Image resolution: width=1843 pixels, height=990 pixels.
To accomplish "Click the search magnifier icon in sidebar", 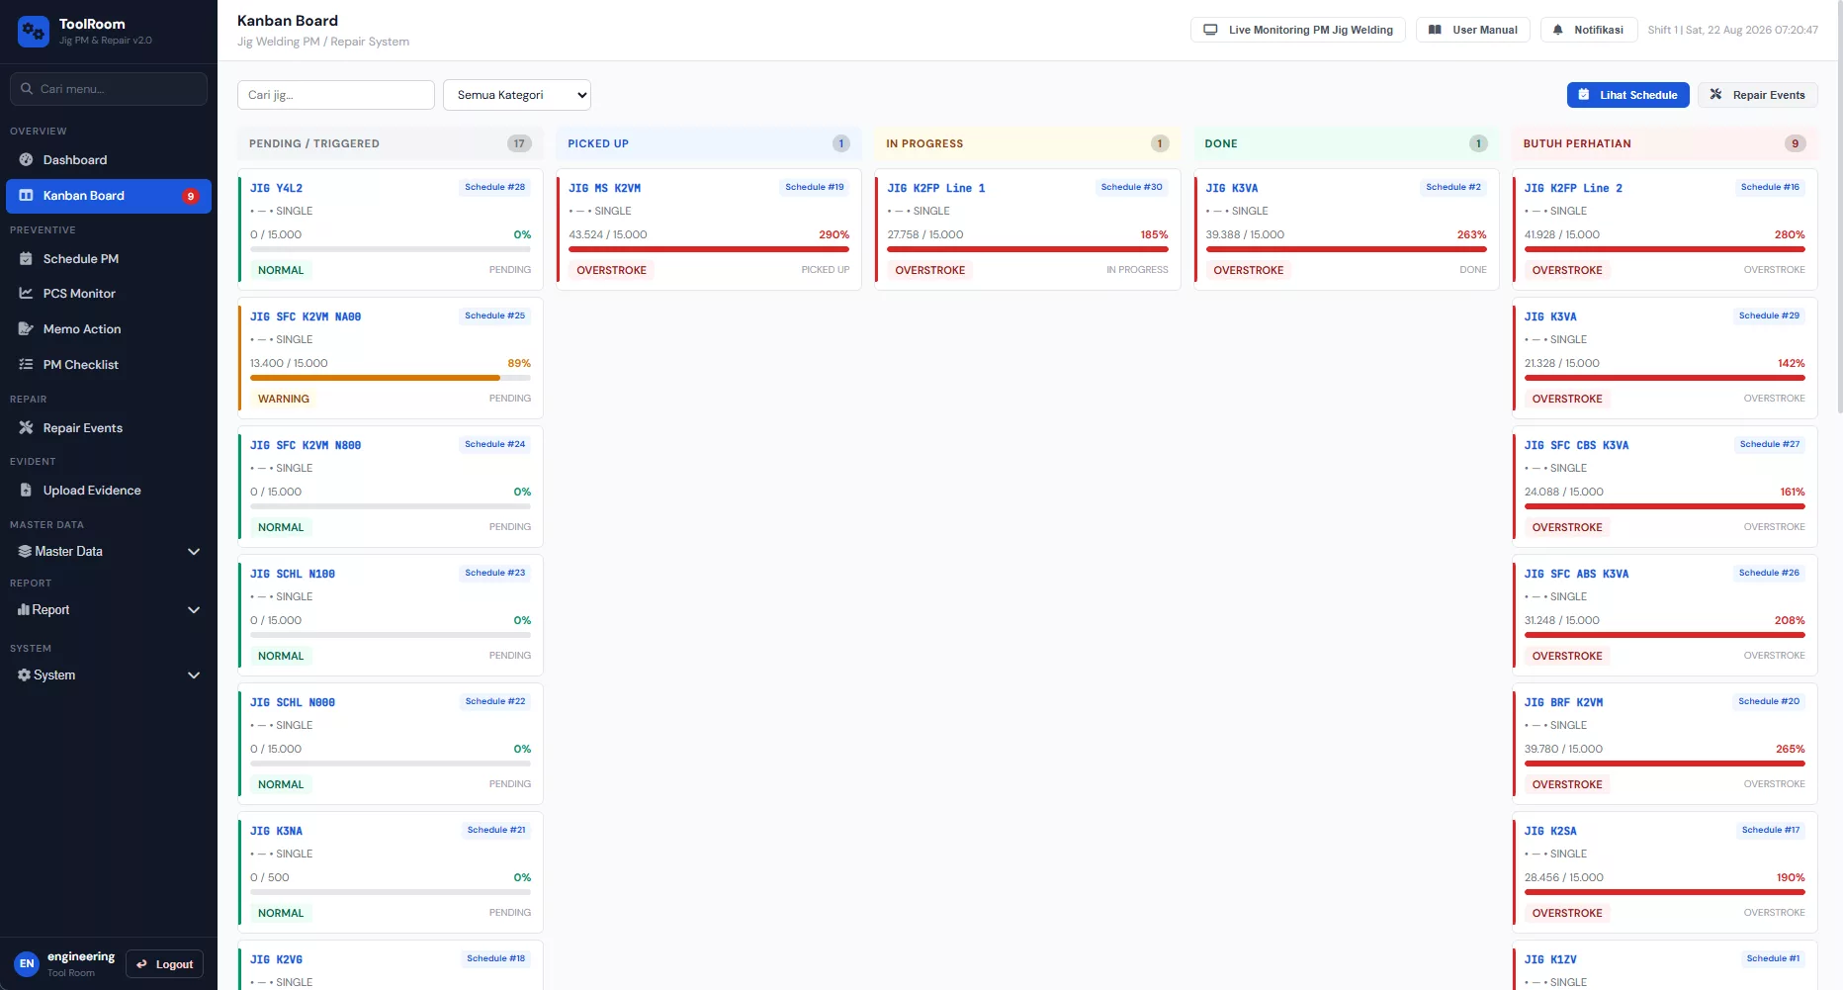I will pyautogui.click(x=27, y=89).
